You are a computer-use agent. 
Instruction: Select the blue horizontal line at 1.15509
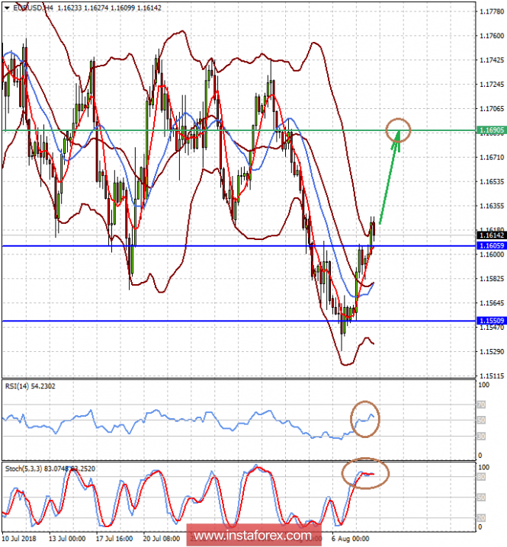[239, 321]
